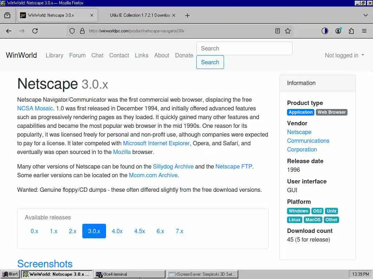The image size is (373, 279).
Task: Go forward with the forward arrow
Action: click(22, 31)
